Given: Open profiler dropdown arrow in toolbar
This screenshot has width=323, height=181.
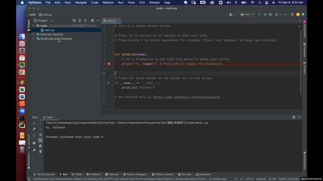Looking at the screenshot, I should coord(280,14).
